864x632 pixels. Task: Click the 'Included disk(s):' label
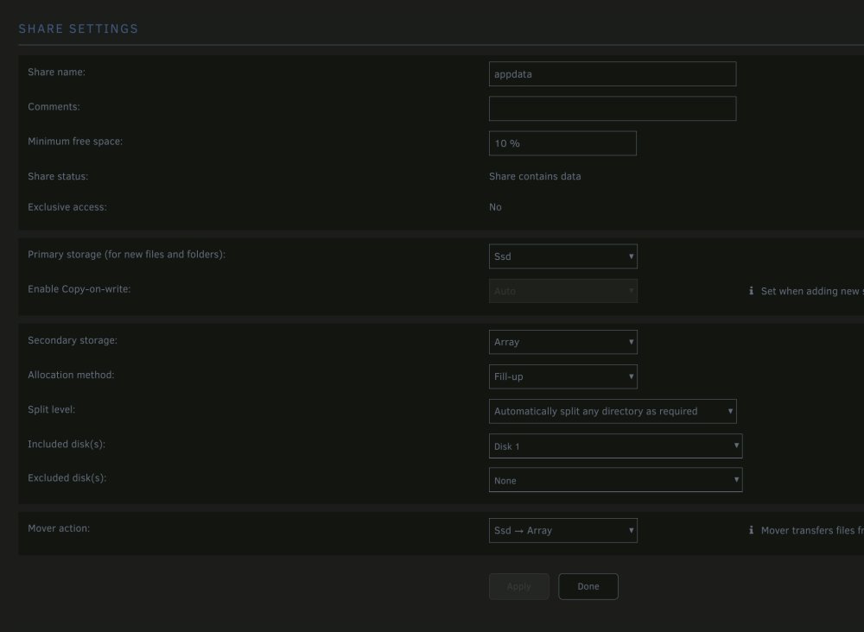click(x=67, y=445)
